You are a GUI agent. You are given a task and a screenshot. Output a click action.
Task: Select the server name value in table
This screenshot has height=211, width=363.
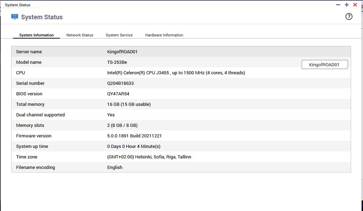click(122, 52)
